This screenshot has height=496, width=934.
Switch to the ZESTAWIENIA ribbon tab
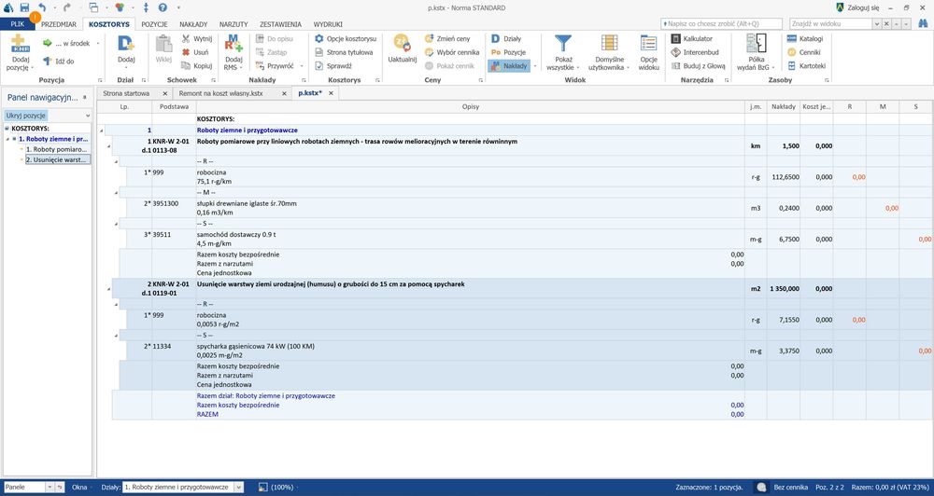280,24
